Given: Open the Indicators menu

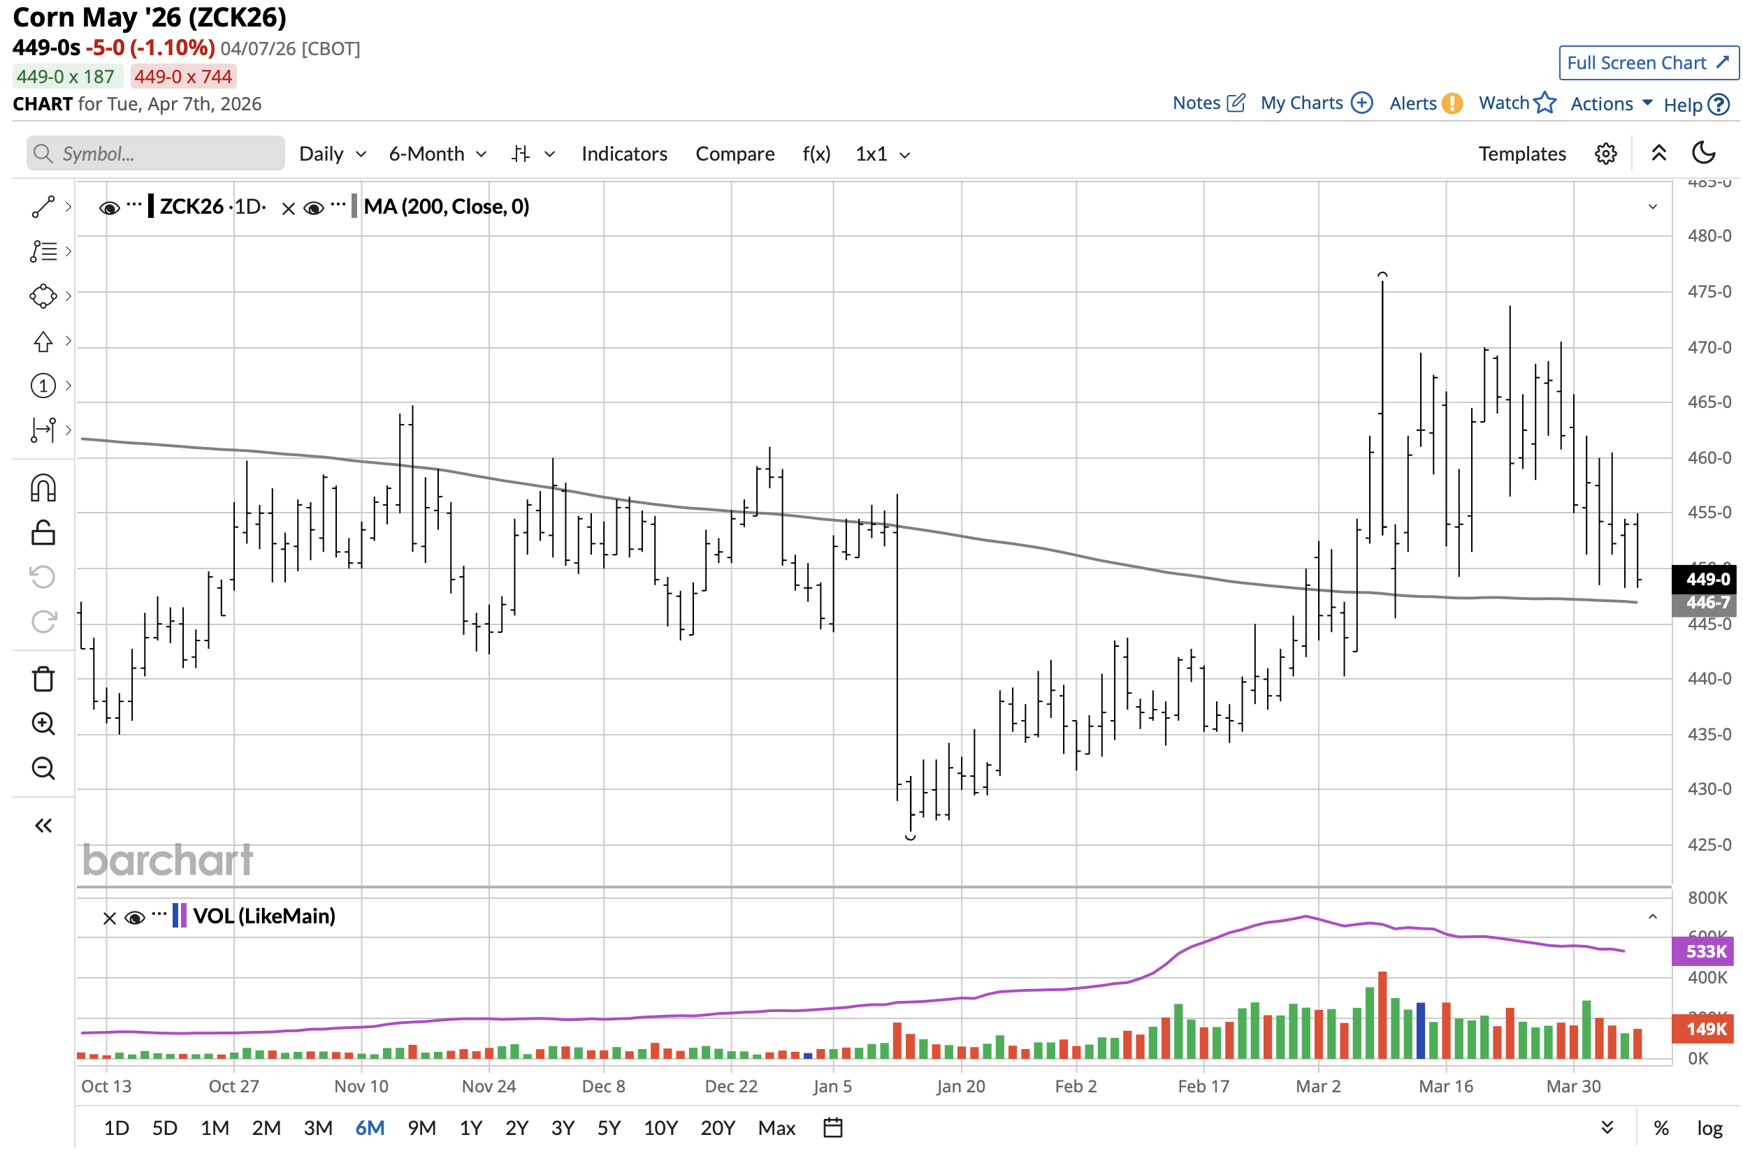Looking at the screenshot, I should point(623,154).
